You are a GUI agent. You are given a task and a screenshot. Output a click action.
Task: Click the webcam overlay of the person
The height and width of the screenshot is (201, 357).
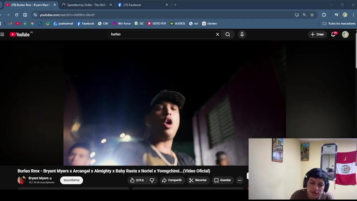(x=303, y=169)
